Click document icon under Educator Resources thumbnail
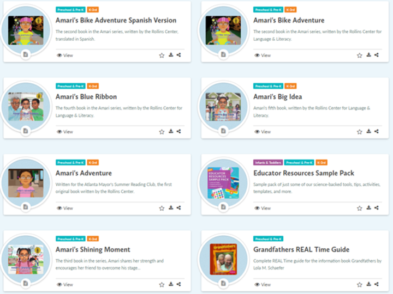The width and height of the screenshot is (393, 294). point(223,207)
